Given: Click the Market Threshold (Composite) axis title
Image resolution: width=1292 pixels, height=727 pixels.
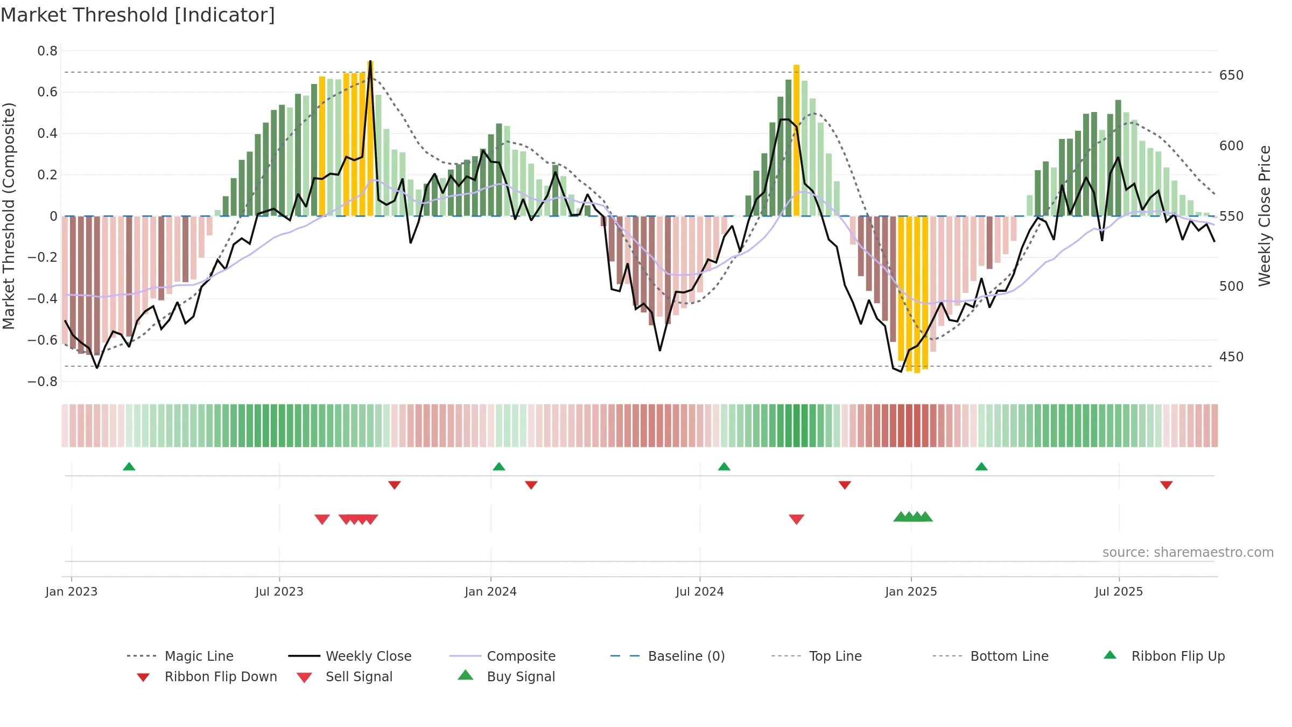Looking at the screenshot, I should (x=9, y=216).
